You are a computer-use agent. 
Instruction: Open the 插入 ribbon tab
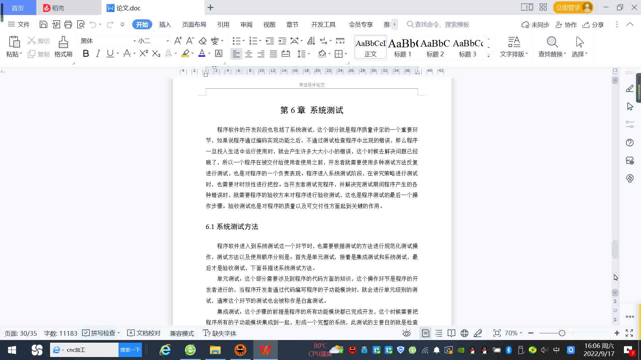[165, 24]
